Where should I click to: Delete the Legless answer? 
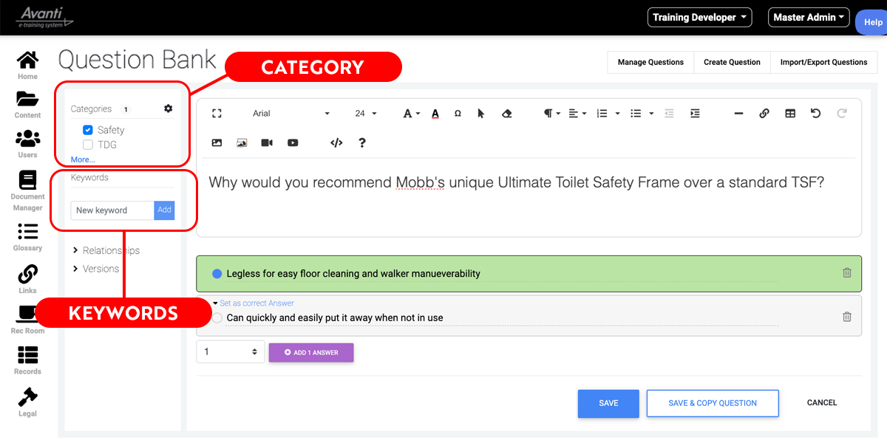847,272
